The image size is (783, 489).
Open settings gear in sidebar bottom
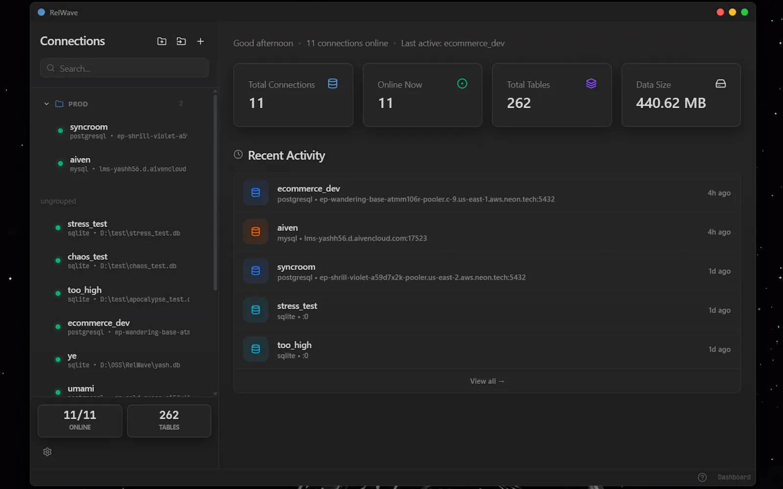point(47,452)
